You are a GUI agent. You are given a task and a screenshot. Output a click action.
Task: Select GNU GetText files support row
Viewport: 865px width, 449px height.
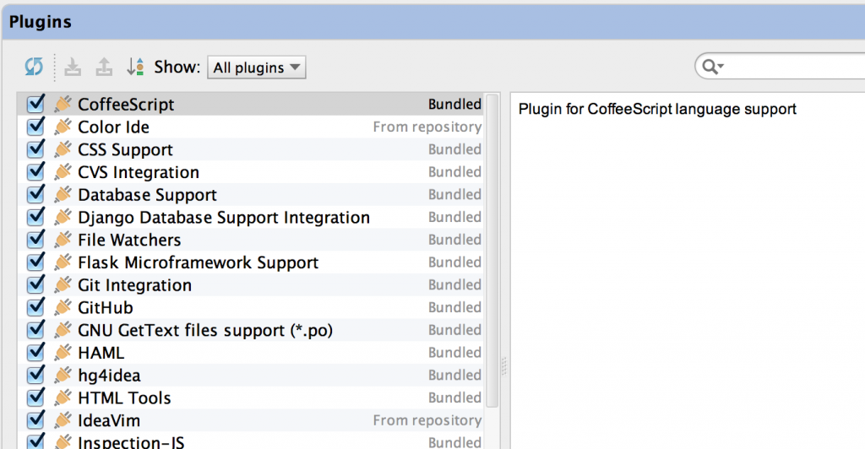pos(250,330)
